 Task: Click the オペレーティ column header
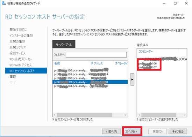(x=121, y=63)
